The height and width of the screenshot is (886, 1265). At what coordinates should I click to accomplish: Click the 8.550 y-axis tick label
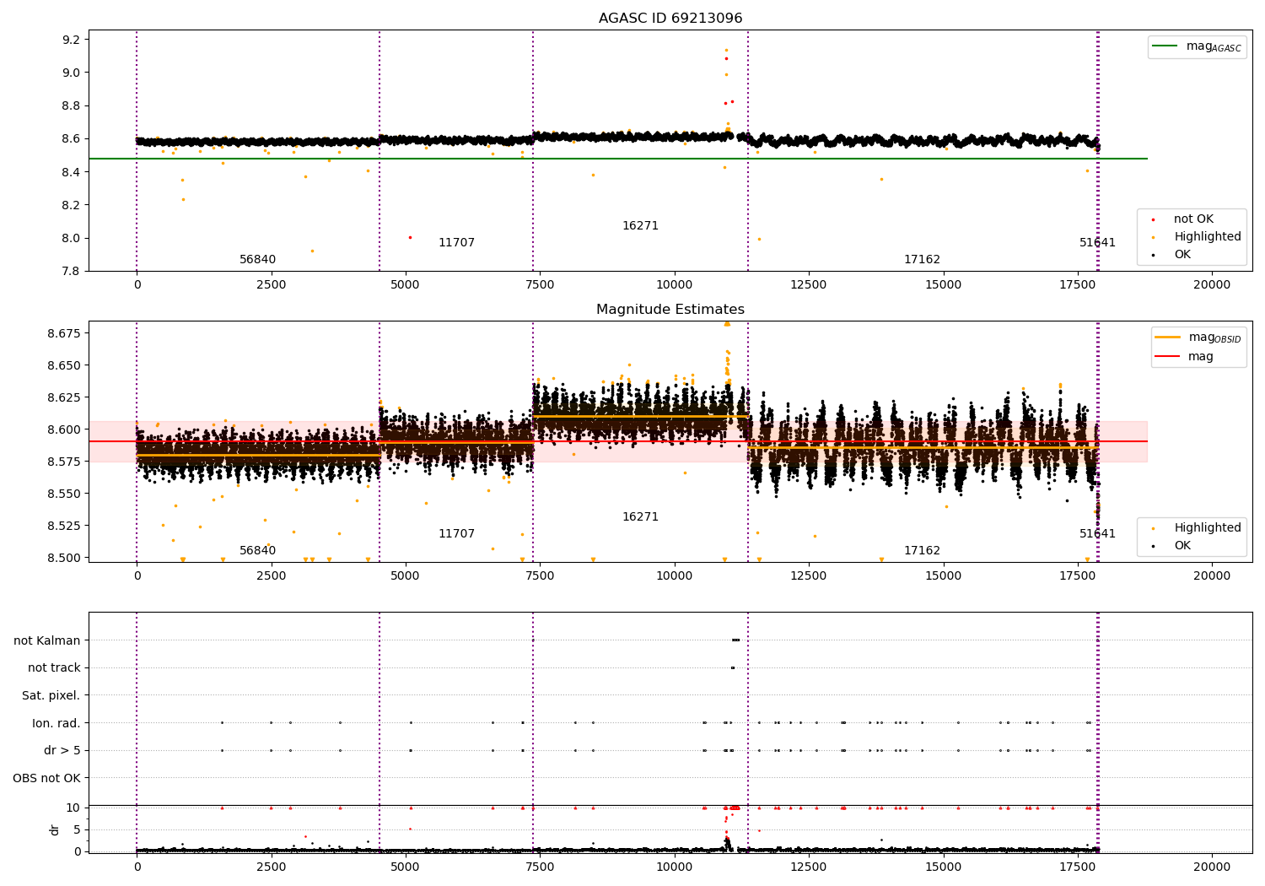pyautogui.click(x=64, y=494)
